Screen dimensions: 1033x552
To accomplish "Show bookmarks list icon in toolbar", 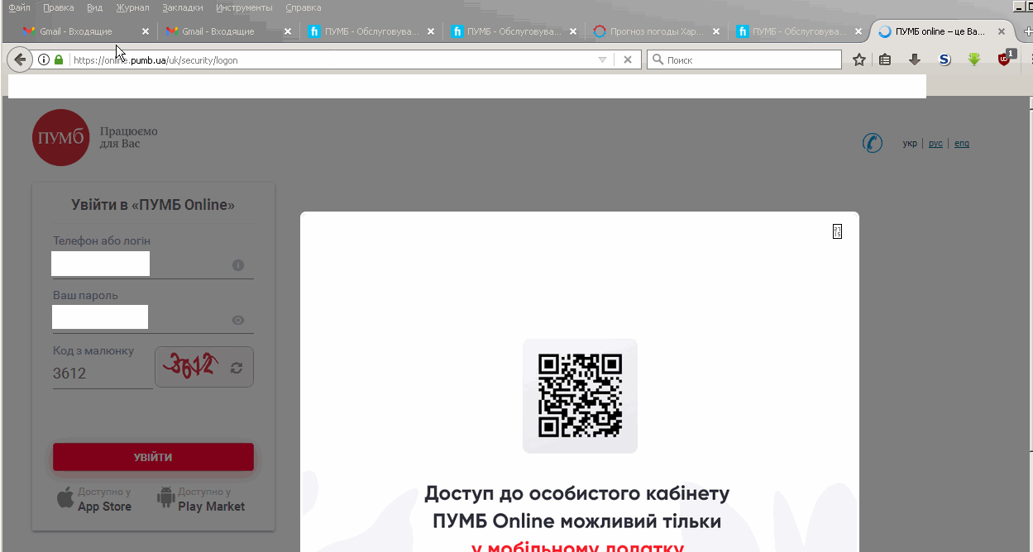I will pos(885,59).
